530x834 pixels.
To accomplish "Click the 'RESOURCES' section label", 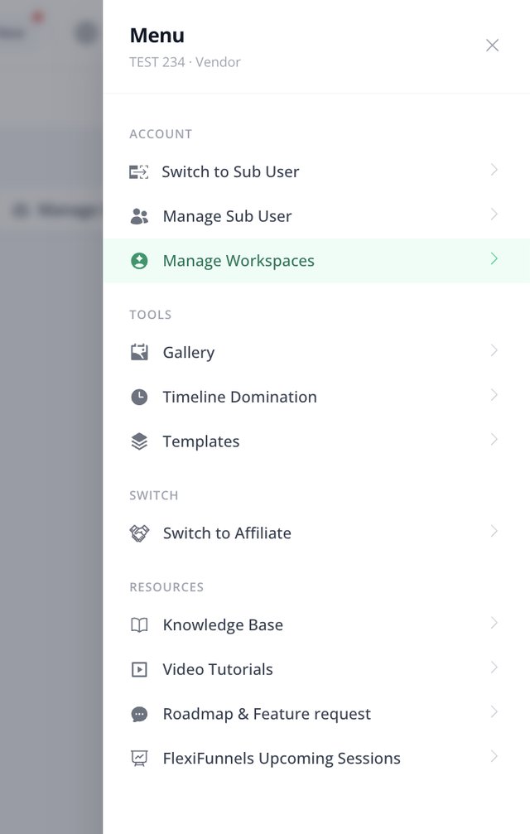I will point(166,587).
